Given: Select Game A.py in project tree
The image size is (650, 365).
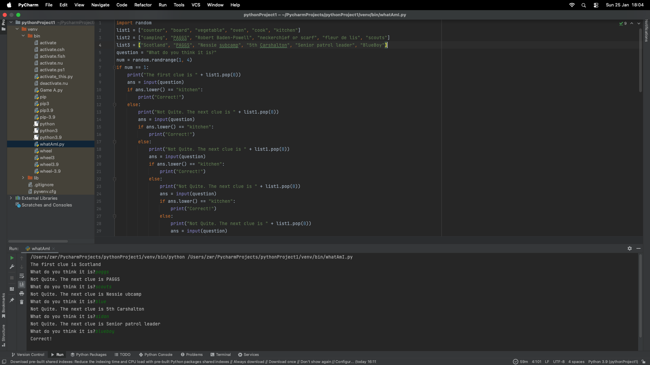Looking at the screenshot, I should (51, 90).
